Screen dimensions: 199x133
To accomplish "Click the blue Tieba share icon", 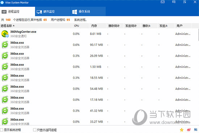I will [196, 130].
